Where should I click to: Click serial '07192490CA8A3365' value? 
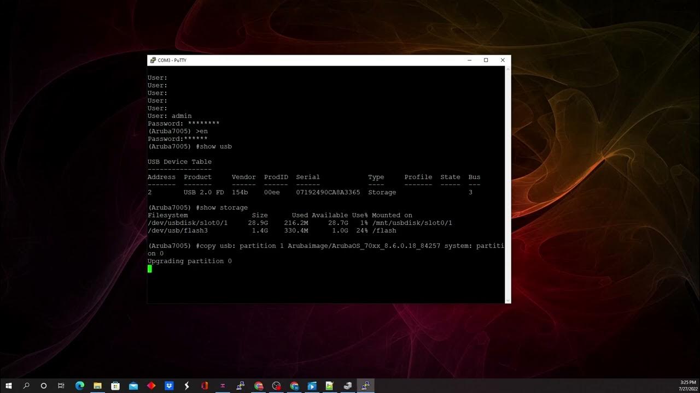pos(328,192)
